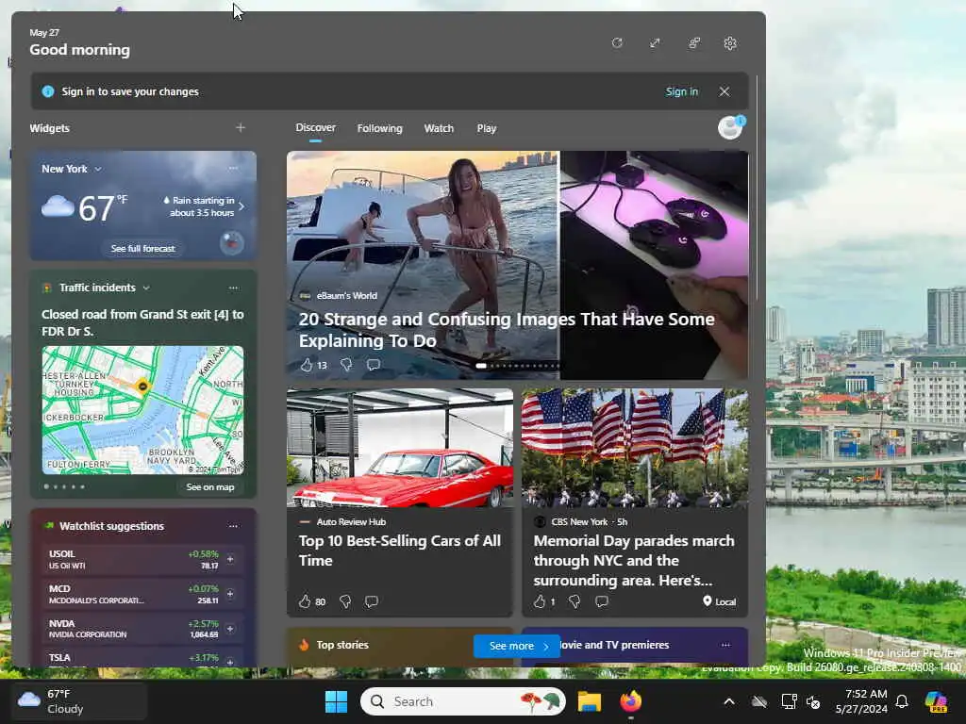Click the Local tag on CBS article
Viewport: 966px width, 724px height.
[720, 601]
